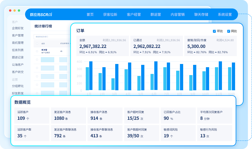Click the 环比 up-arrow in the 金额 card
This screenshot has height=149, width=252.
[x=87, y=52]
